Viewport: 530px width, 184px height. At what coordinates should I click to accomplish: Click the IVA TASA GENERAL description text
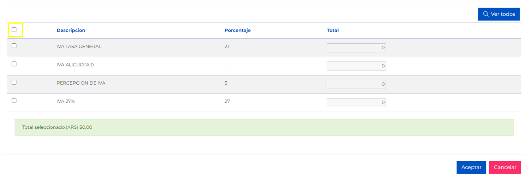tap(79, 47)
